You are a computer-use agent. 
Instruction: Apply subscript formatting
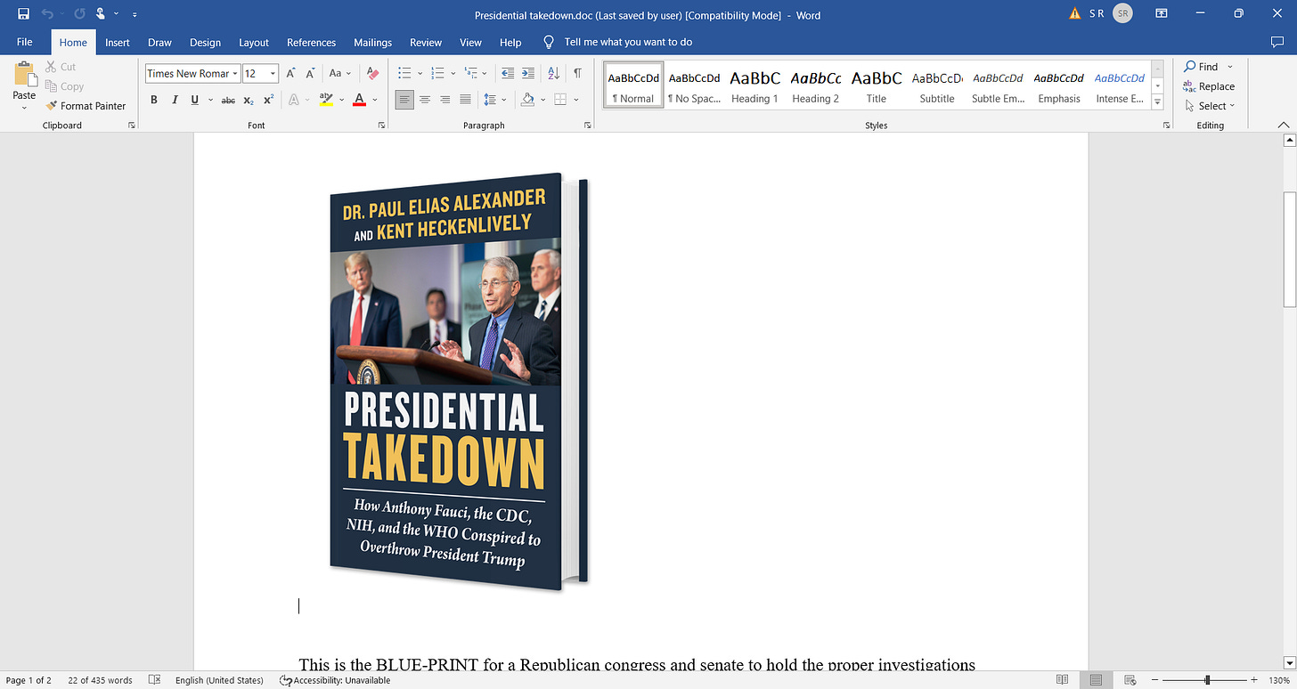pyautogui.click(x=249, y=100)
